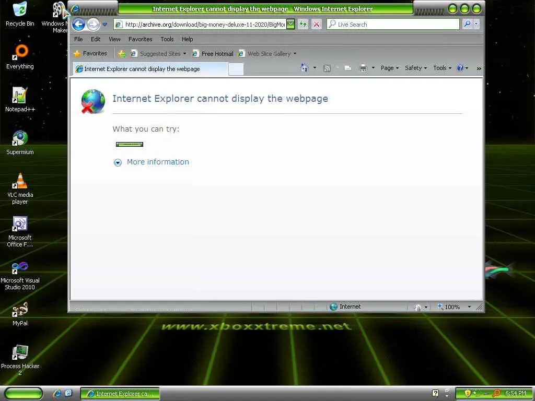Click the Internet Explorer taskbar button

(120, 394)
